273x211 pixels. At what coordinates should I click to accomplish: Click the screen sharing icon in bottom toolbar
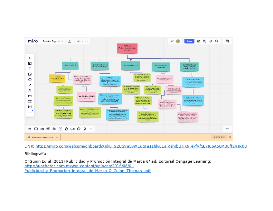pyautogui.click(x=61, y=129)
